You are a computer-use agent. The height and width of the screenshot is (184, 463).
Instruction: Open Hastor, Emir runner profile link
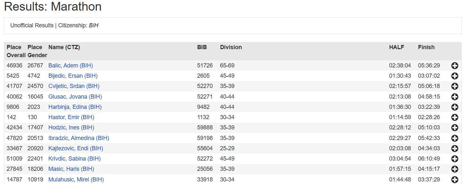(x=71, y=117)
